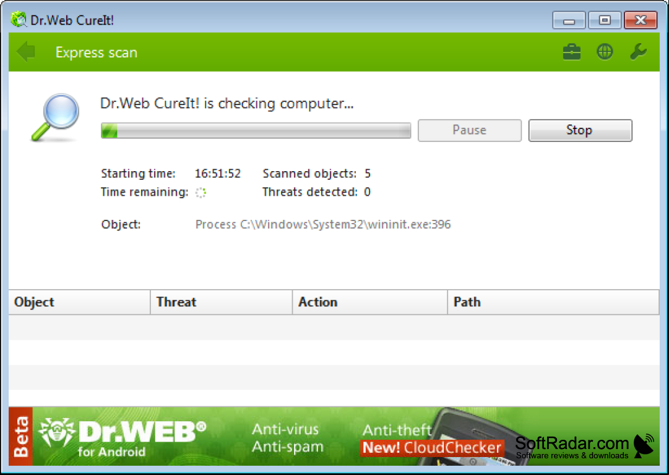Click the Time remaining spinner indicator
Image resolution: width=669 pixels, height=475 pixels.
pyautogui.click(x=201, y=193)
